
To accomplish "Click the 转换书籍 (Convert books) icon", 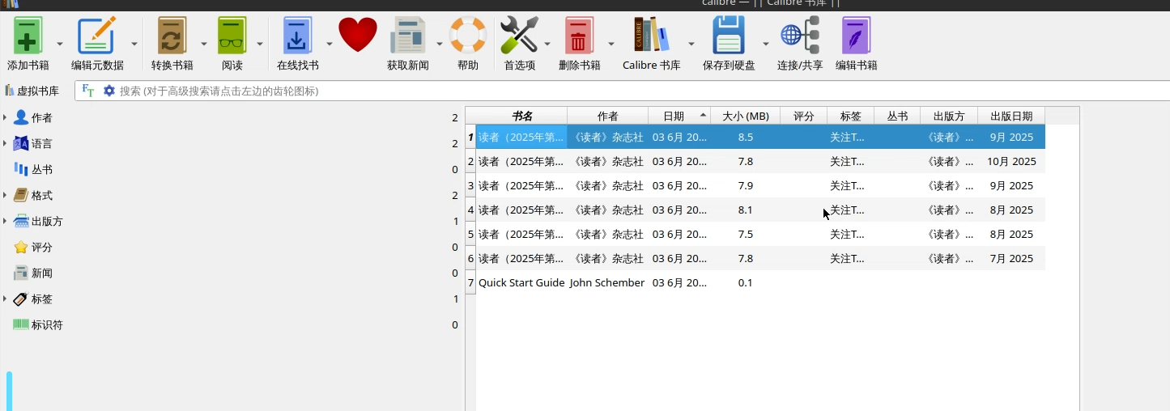I will (x=172, y=36).
